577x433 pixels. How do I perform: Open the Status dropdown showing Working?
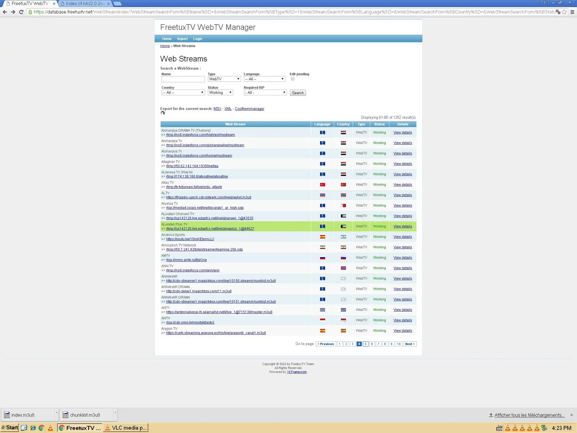pyautogui.click(x=220, y=93)
